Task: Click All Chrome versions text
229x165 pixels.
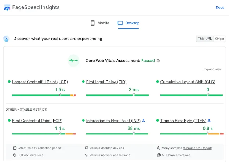Action: [x=176, y=155]
